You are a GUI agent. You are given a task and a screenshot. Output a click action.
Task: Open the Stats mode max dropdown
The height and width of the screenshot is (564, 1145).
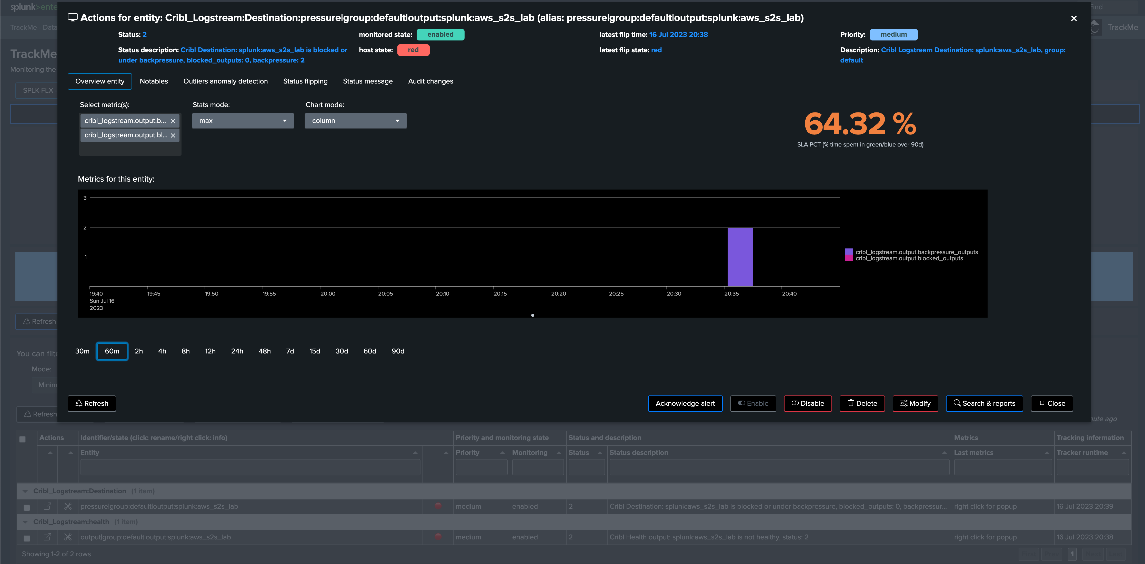243,121
